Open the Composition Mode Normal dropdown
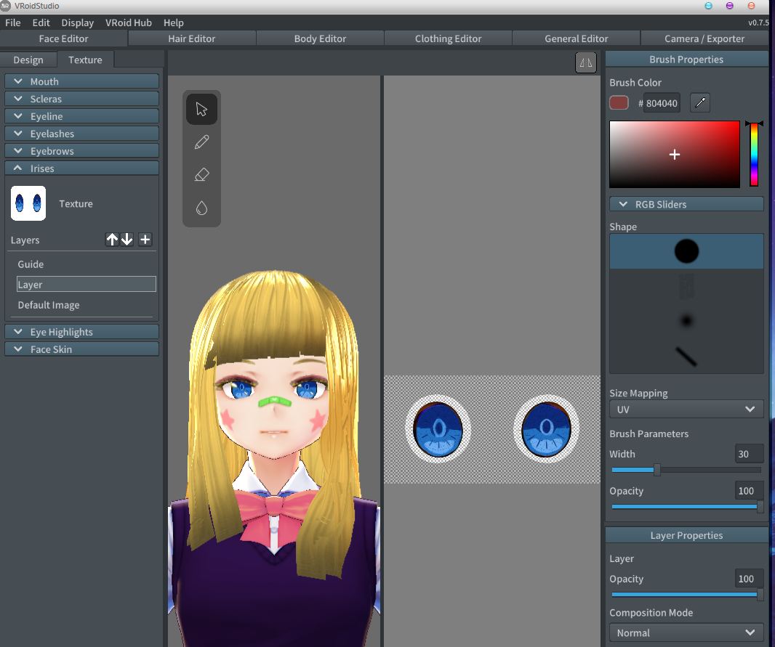 click(x=686, y=632)
